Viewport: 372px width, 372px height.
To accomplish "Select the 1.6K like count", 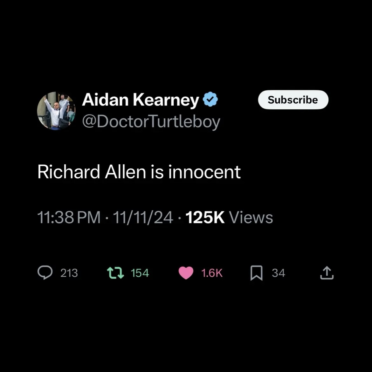I will pyautogui.click(x=211, y=273).
